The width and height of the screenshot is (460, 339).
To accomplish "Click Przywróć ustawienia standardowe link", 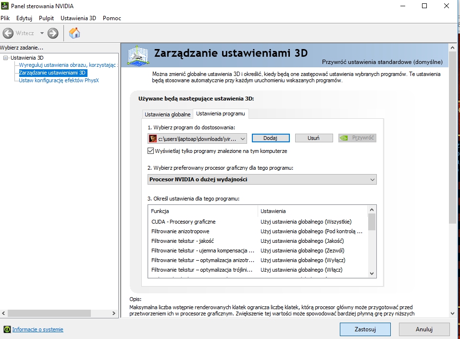I will click(382, 62).
